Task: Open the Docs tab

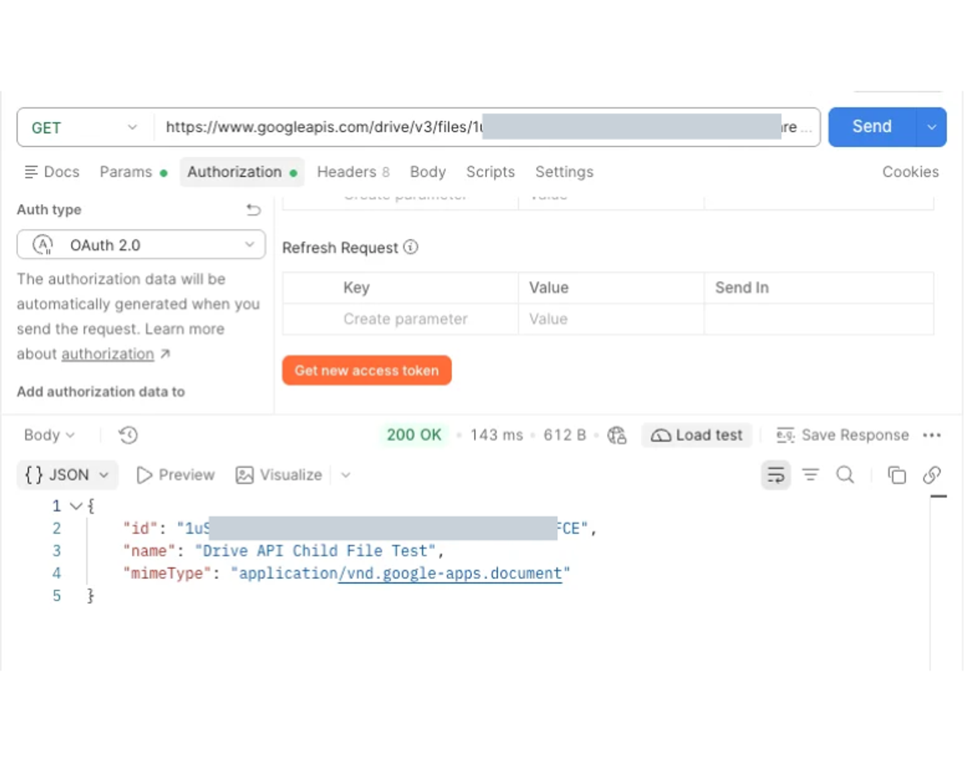Action: pos(52,172)
